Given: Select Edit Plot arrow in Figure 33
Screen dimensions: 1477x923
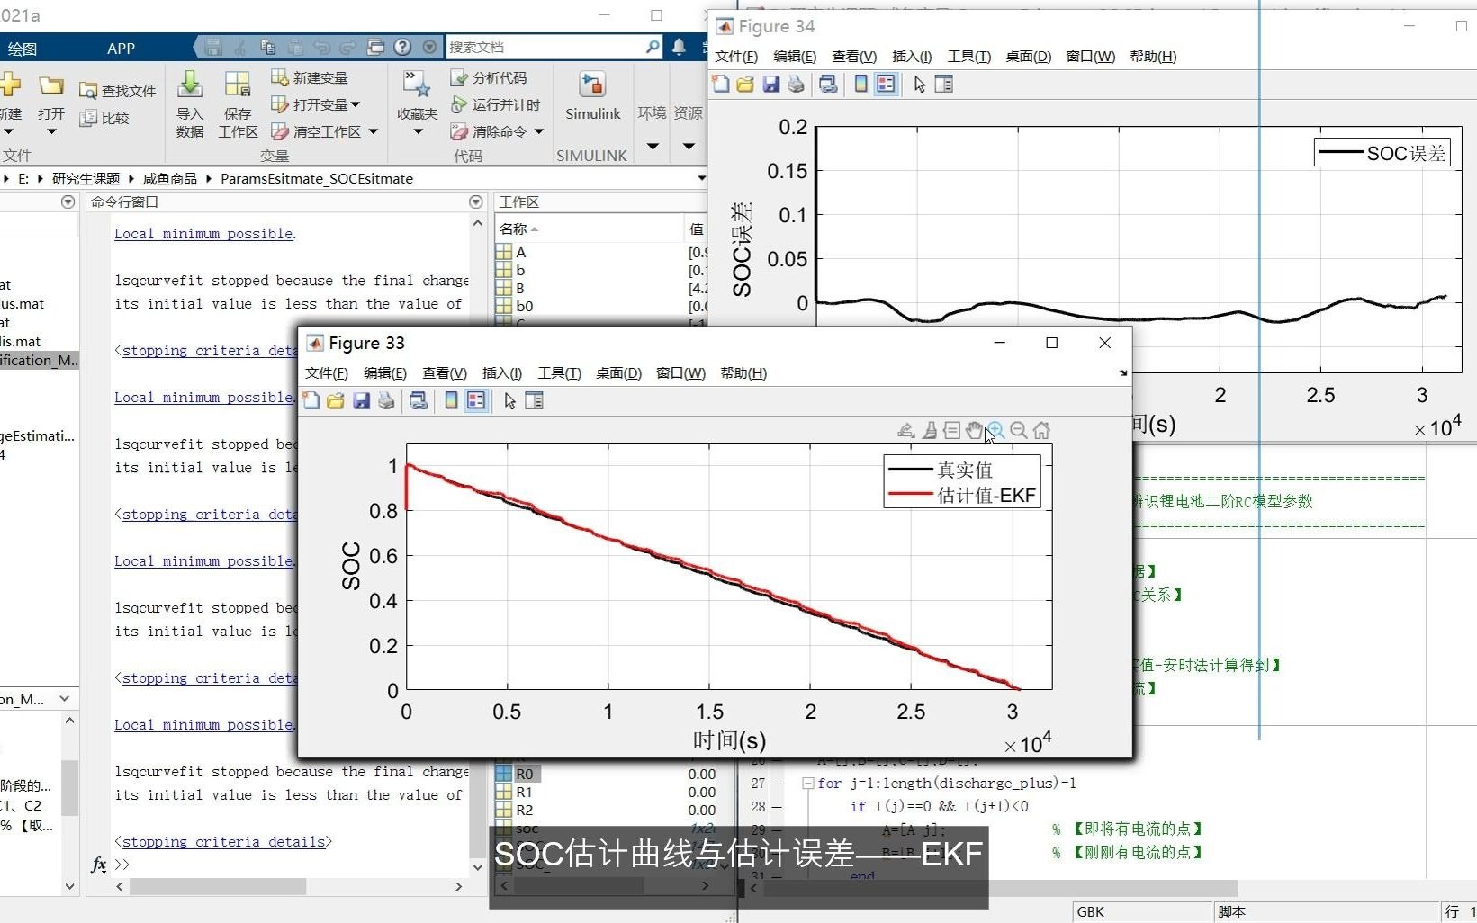Looking at the screenshot, I should click(509, 401).
